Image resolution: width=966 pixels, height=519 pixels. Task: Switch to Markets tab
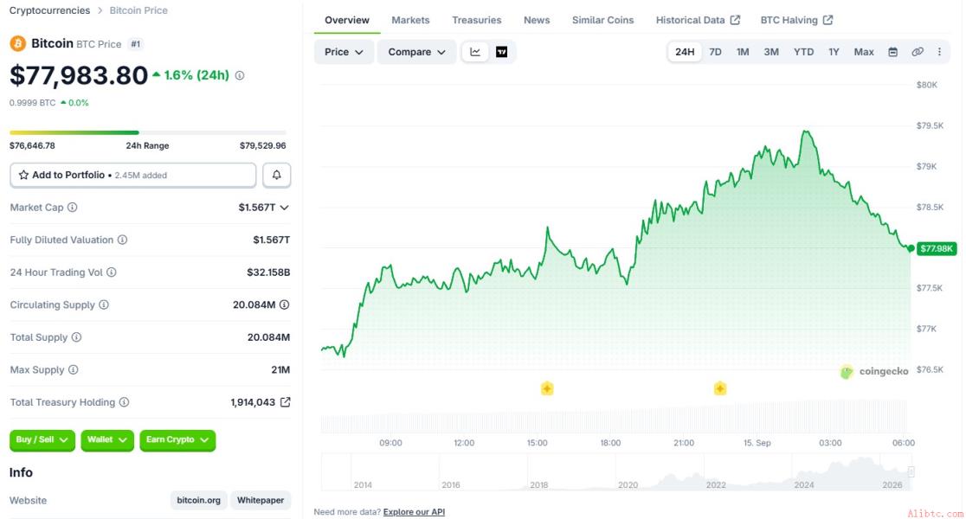(x=410, y=20)
